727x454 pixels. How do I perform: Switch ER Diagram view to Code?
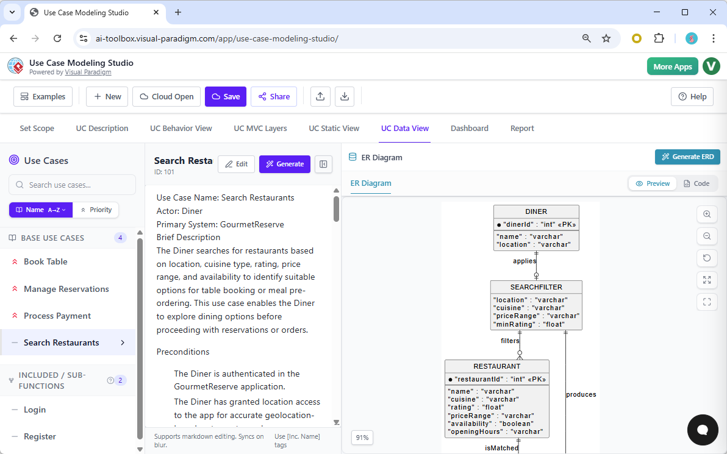(x=698, y=183)
